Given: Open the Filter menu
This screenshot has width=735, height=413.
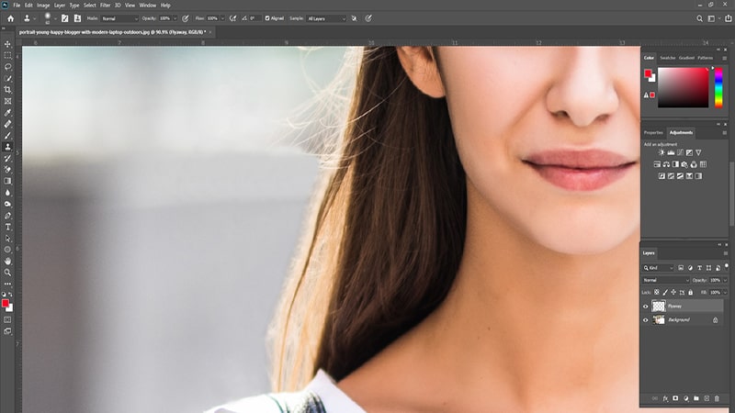Looking at the screenshot, I should tap(105, 6).
